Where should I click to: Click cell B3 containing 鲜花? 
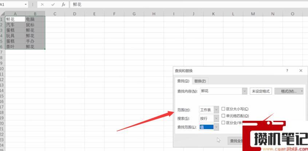point(35,30)
